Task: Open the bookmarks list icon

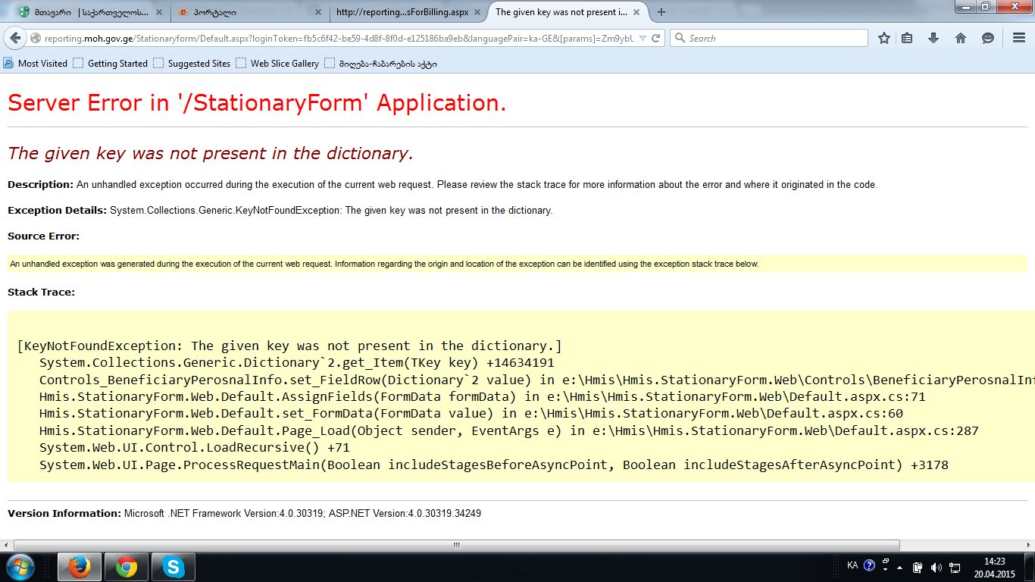Action: [907, 38]
